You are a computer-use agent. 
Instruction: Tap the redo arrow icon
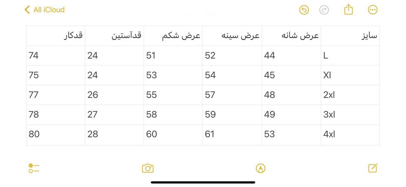[324, 10]
